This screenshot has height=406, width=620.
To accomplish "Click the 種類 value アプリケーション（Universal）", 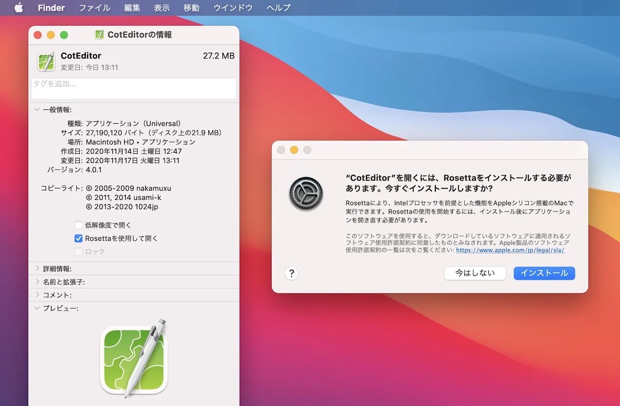I will pos(135,123).
